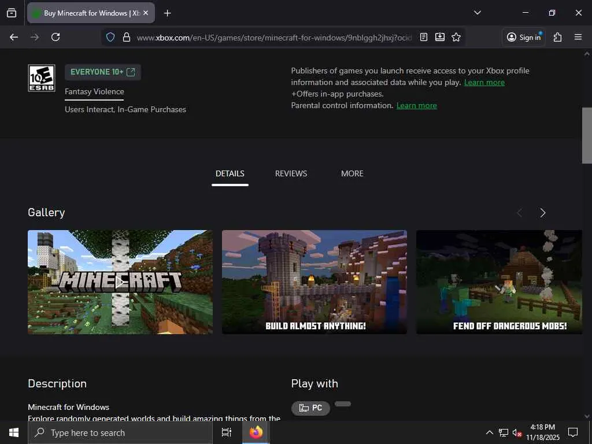Image resolution: width=592 pixels, height=444 pixels.
Task: Open Windows Task View
Action: [x=227, y=432]
